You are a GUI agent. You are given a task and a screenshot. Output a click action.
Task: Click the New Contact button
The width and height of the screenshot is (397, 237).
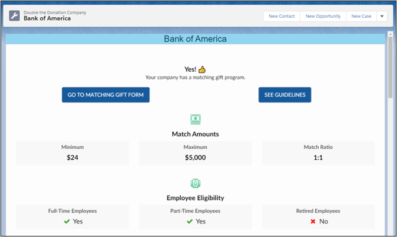click(x=281, y=16)
